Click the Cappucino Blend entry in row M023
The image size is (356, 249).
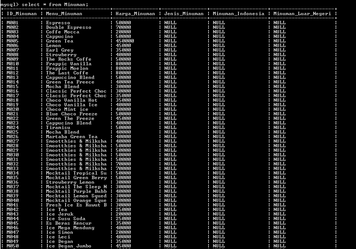69,123
